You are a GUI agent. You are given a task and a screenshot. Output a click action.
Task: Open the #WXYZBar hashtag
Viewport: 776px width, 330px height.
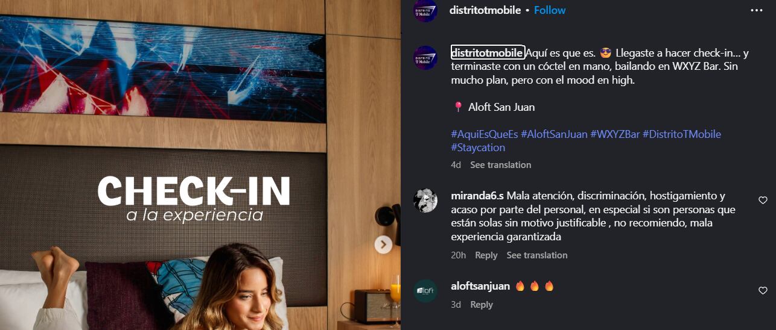coord(615,134)
